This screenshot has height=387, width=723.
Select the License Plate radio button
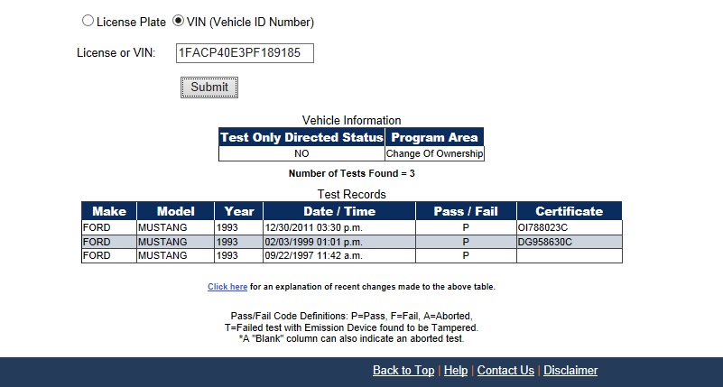[88, 21]
